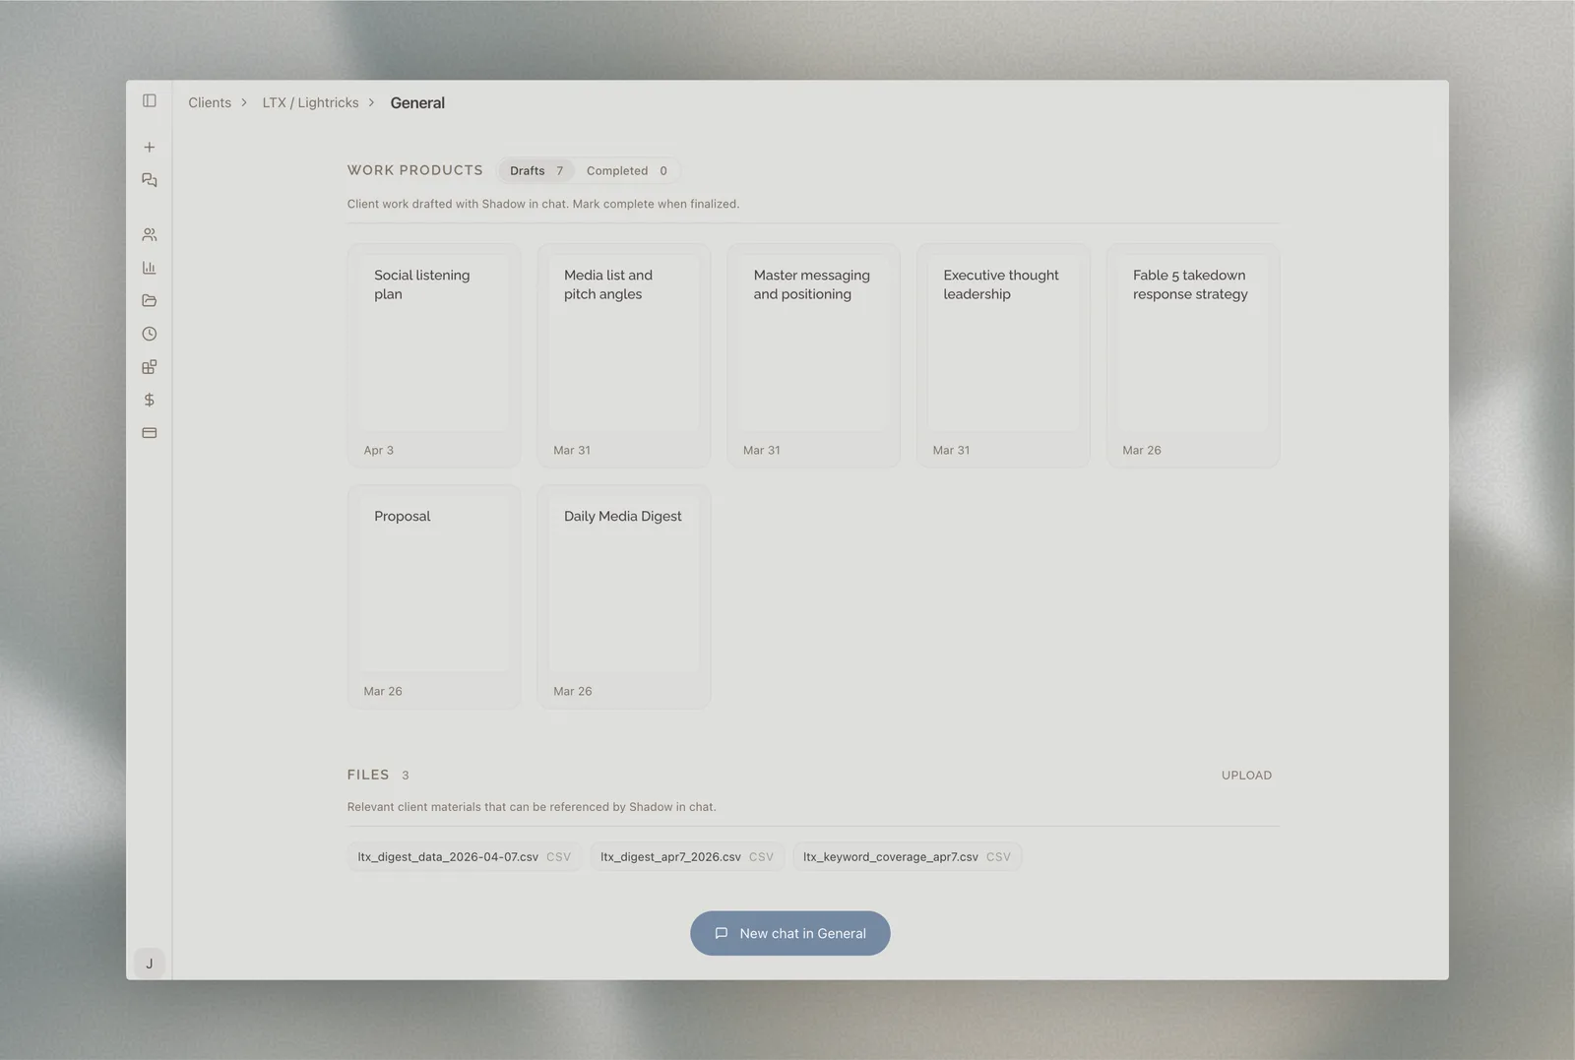The image size is (1575, 1060).
Task: Open the dollar sign icon
Action: click(150, 400)
